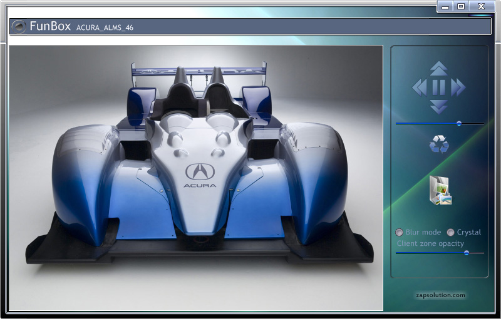Click the Acura car image display
Screen dimensions: 501x319
point(196,178)
